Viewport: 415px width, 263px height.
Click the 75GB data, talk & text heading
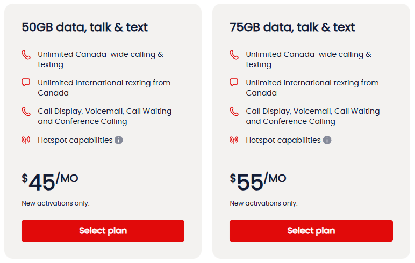(292, 27)
